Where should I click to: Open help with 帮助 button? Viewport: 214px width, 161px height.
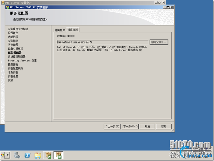point(163,126)
